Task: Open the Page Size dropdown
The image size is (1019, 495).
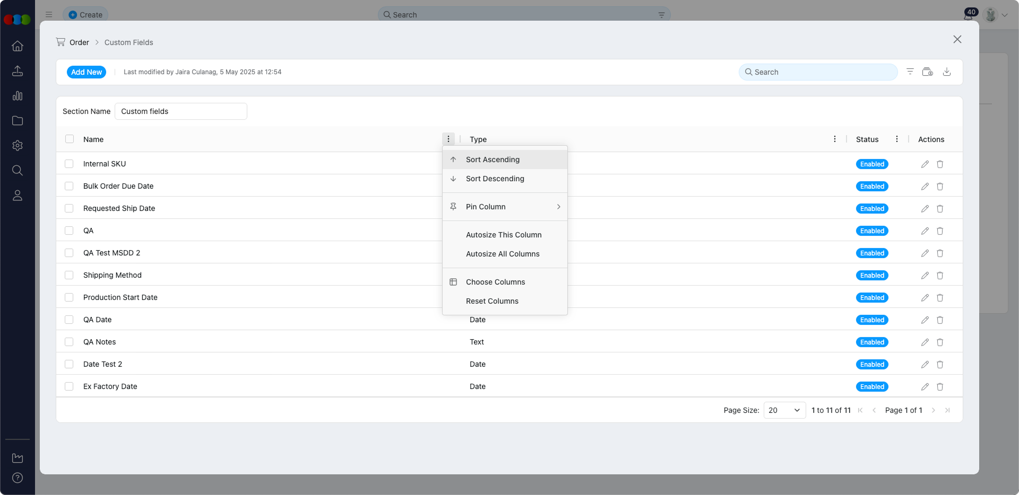Action: pos(784,410)
